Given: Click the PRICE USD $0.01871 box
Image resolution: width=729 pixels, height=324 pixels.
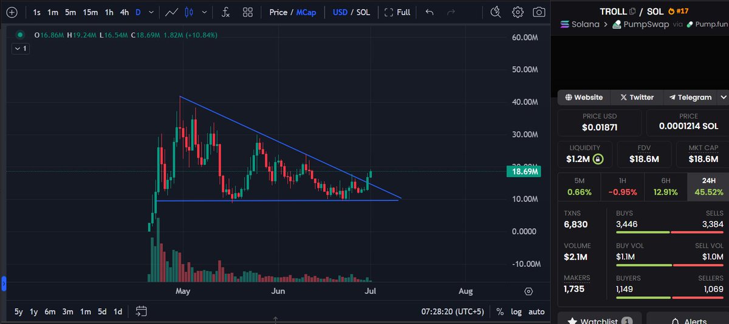Looking at the screenshot, I should click(x=600, y=123).
